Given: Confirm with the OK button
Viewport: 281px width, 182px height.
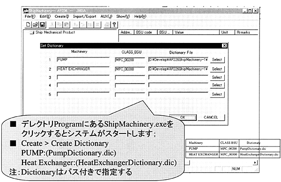Looking at the screenshot, I should point(183,117).
